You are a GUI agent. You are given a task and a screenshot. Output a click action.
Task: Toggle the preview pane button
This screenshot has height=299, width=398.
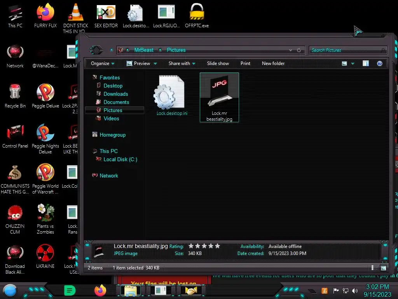366,63
